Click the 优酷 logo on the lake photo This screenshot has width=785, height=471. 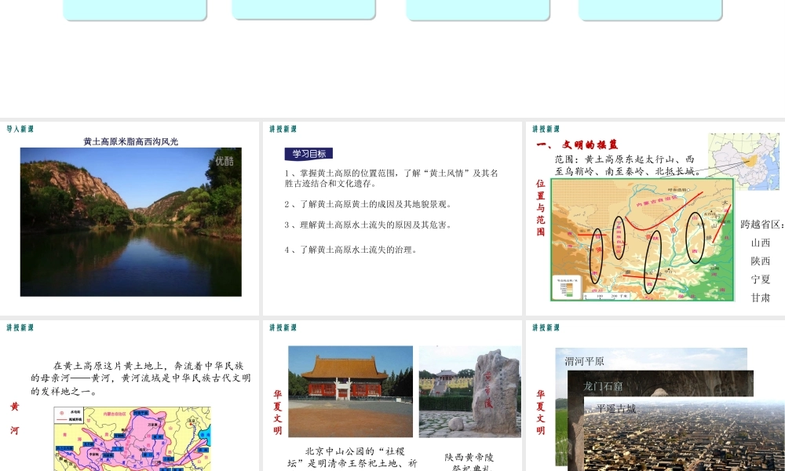[225, 161]
